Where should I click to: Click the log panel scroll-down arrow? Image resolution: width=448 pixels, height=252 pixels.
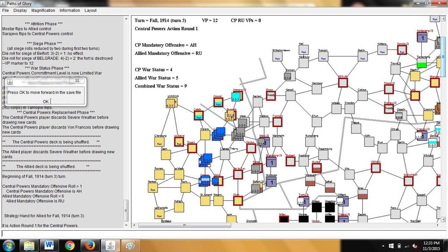[126, 225]
